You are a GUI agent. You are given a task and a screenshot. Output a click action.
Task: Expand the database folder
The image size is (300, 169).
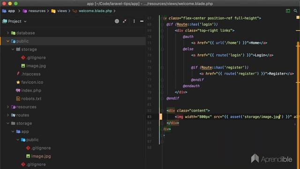8,33
